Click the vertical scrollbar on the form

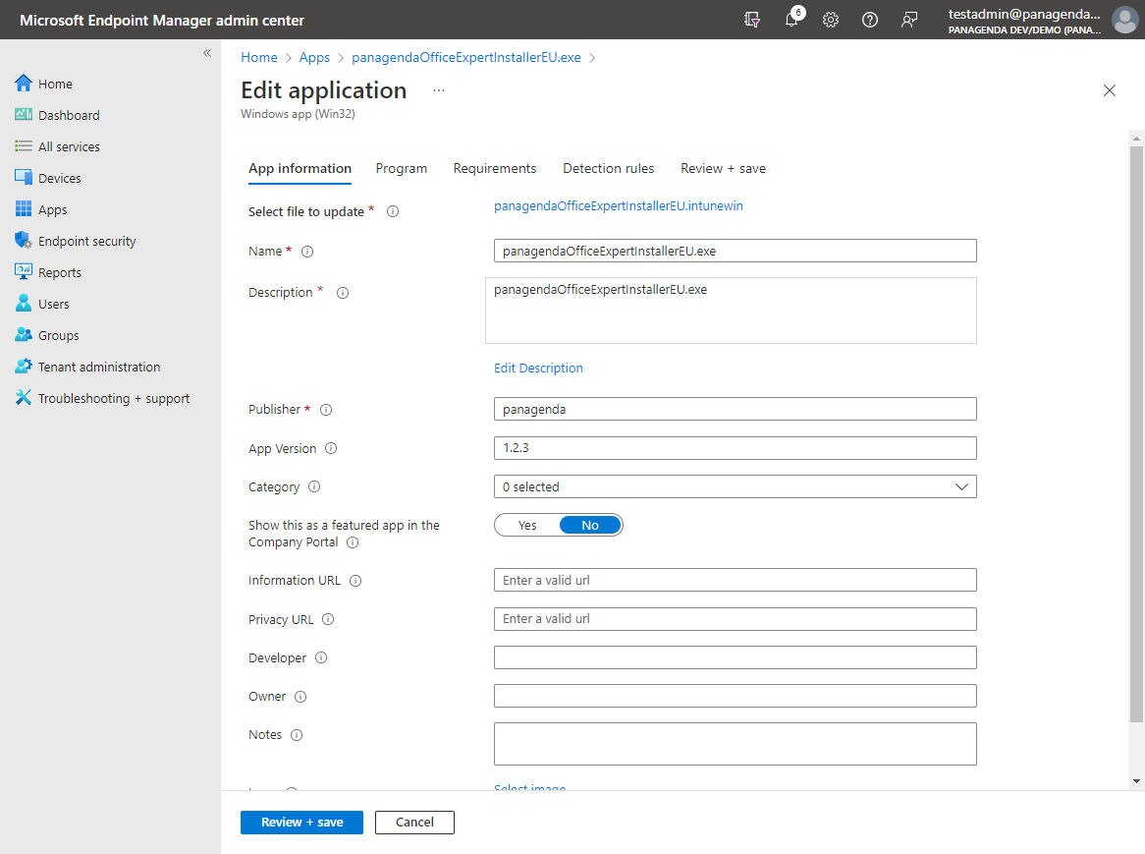(1136, 432)
